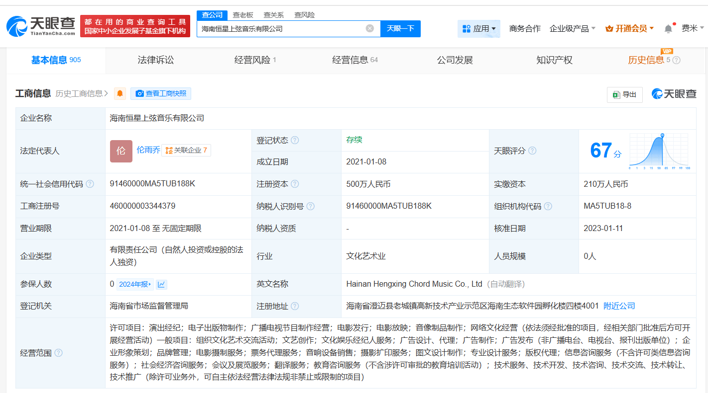Open legal representative 伦雨乔 link

(148, 150)
